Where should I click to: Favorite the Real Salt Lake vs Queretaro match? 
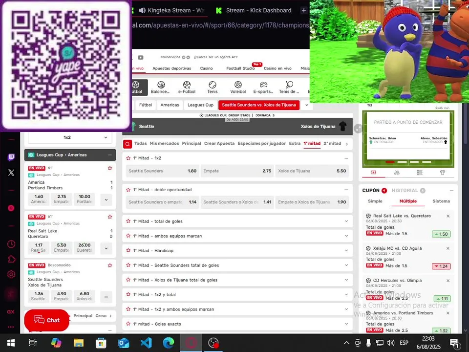[110, 217]
